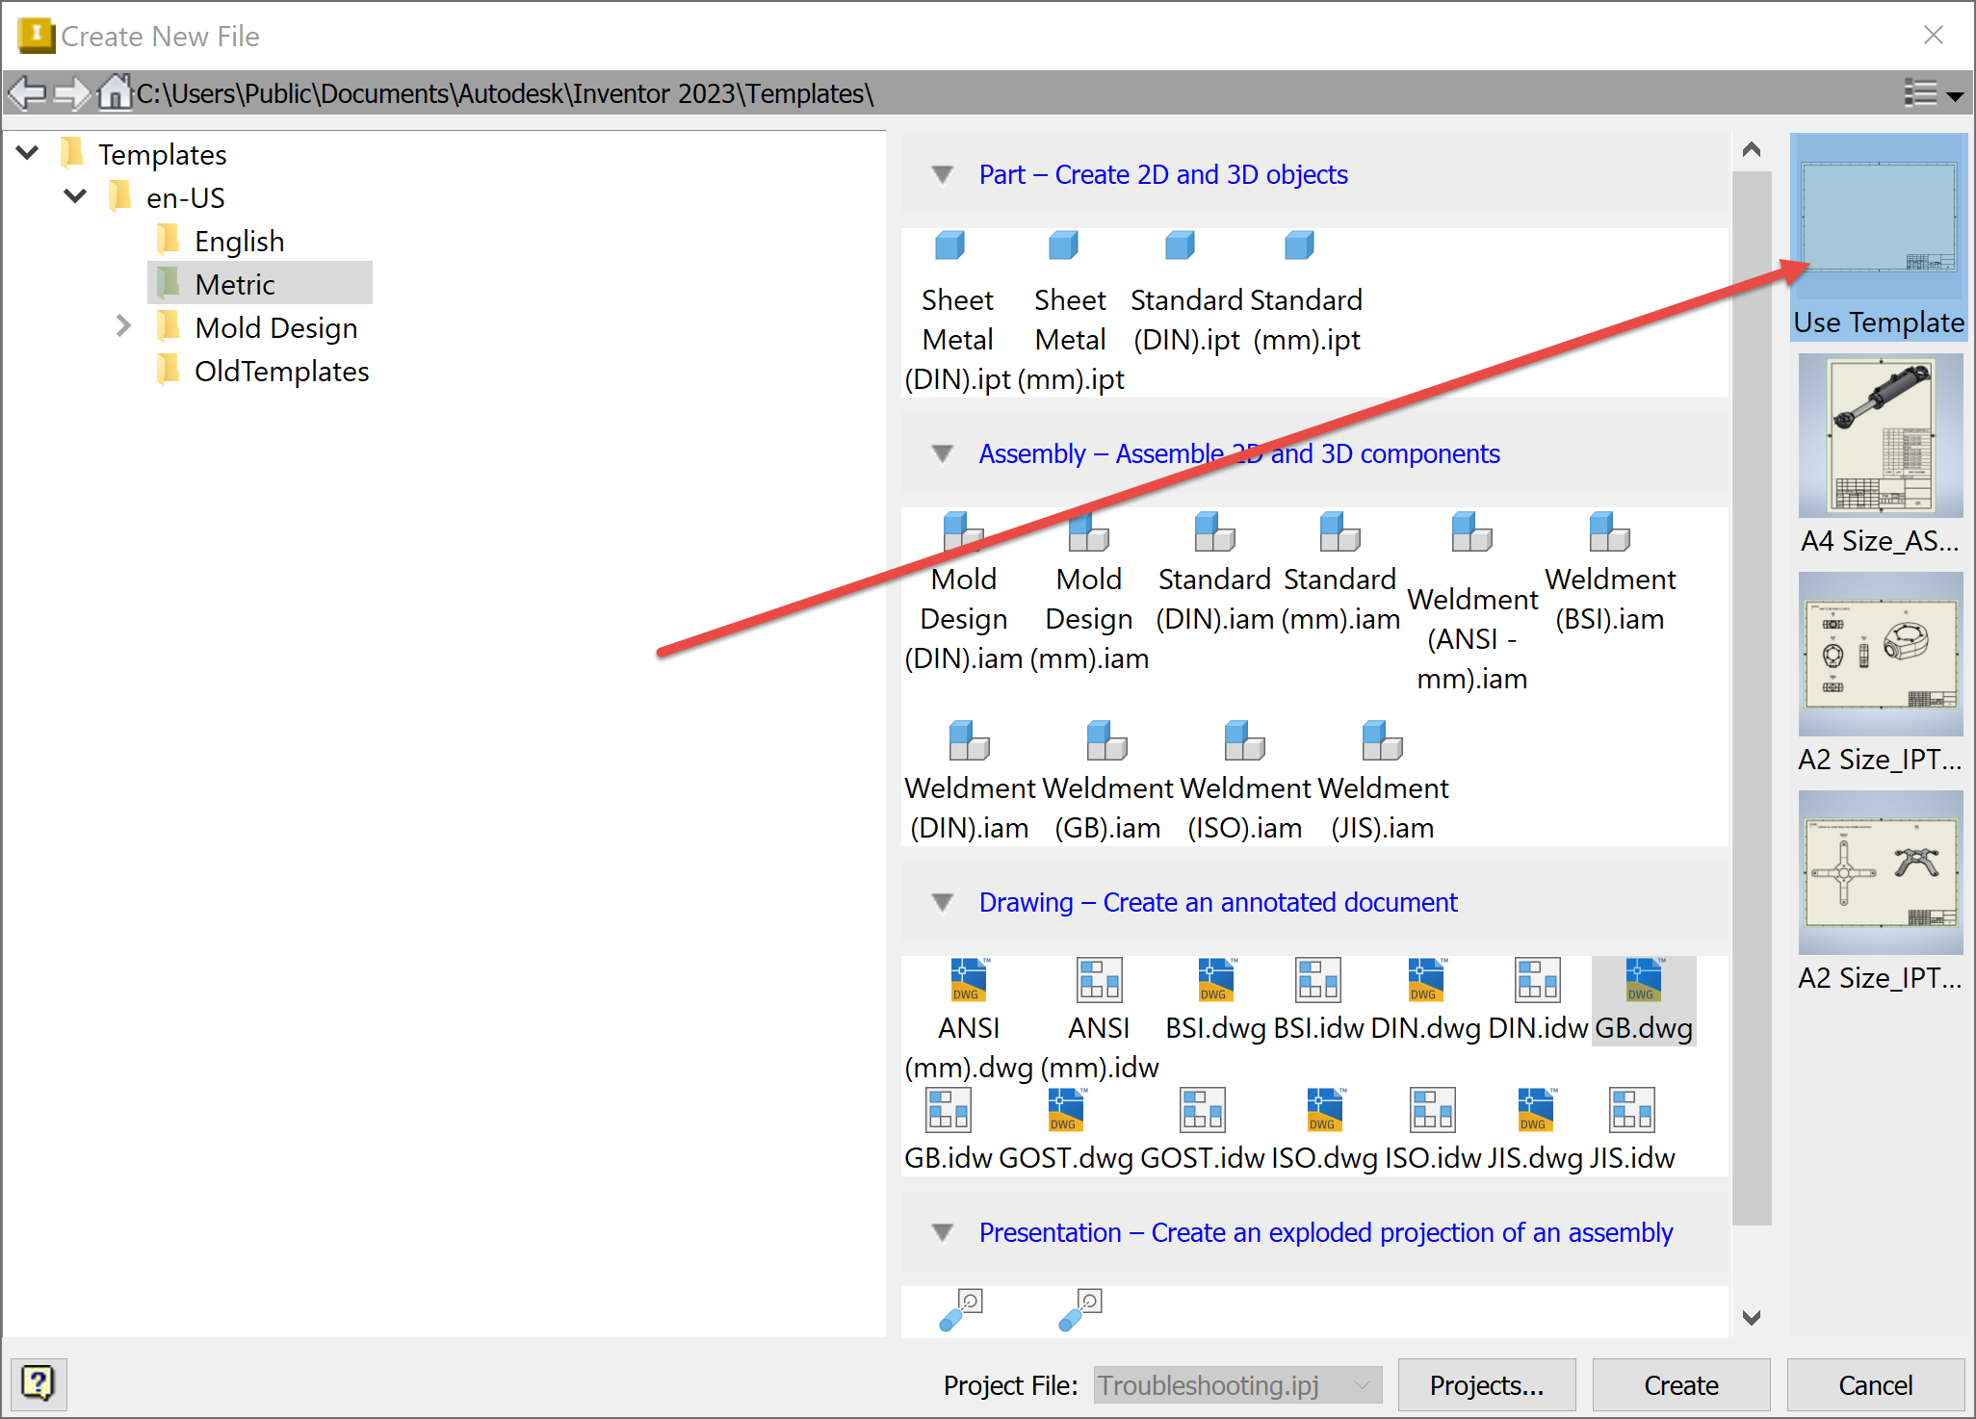Image resolution: width=1976 pixels, height=1419 pixels.
Task: Open help with the question mark icon
Action: [39, 1384]
